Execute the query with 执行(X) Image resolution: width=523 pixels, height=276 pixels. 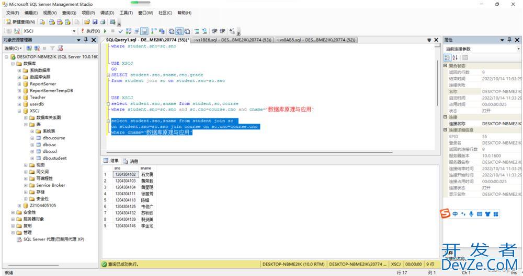click(x=90, y=31)
